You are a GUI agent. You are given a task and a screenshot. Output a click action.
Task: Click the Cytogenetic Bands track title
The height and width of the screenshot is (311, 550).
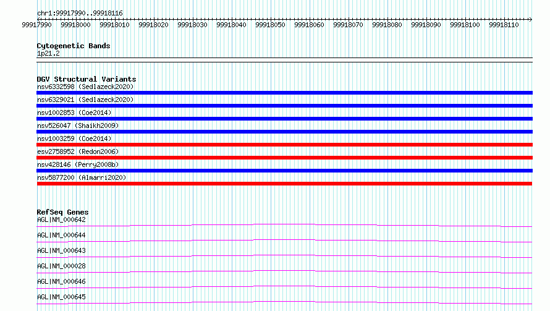pos(74,46)
